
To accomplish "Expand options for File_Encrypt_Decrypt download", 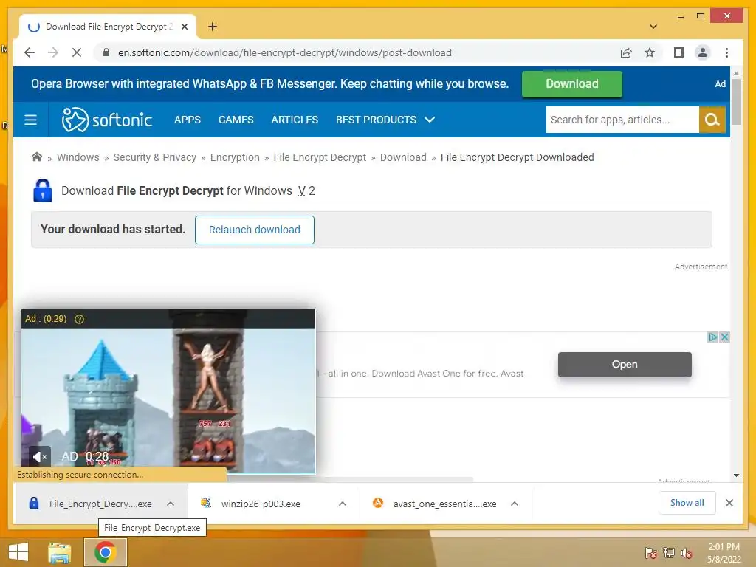I will click(x=171, y=504).
